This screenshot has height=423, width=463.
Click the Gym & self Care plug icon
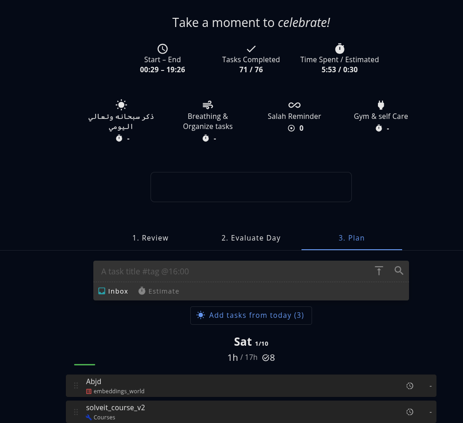381,105
